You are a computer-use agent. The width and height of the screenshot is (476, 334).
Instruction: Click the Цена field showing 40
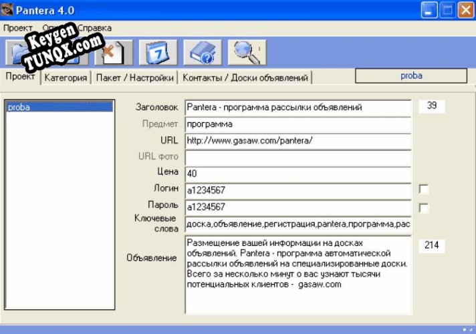tap(298, 174)
